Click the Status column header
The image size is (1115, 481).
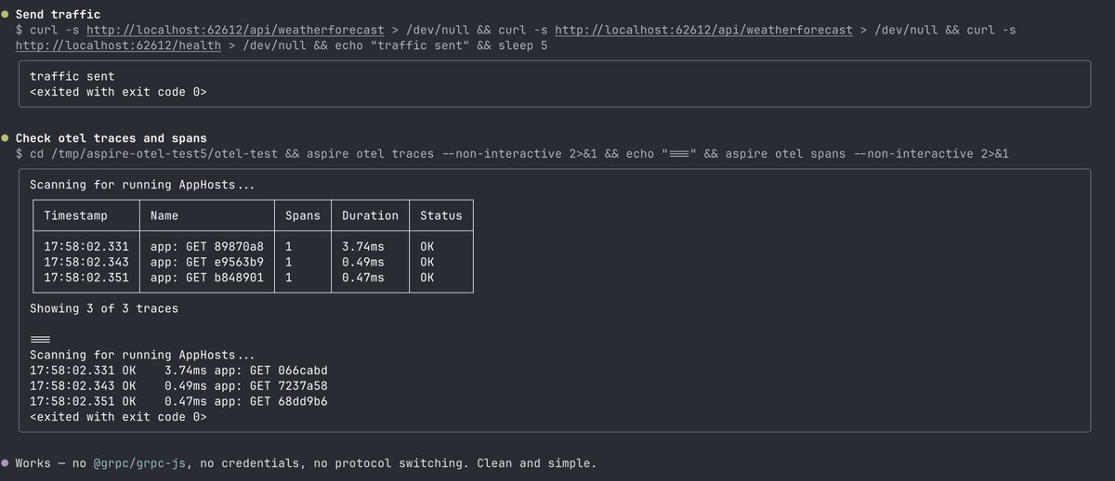tap(440, 215)
